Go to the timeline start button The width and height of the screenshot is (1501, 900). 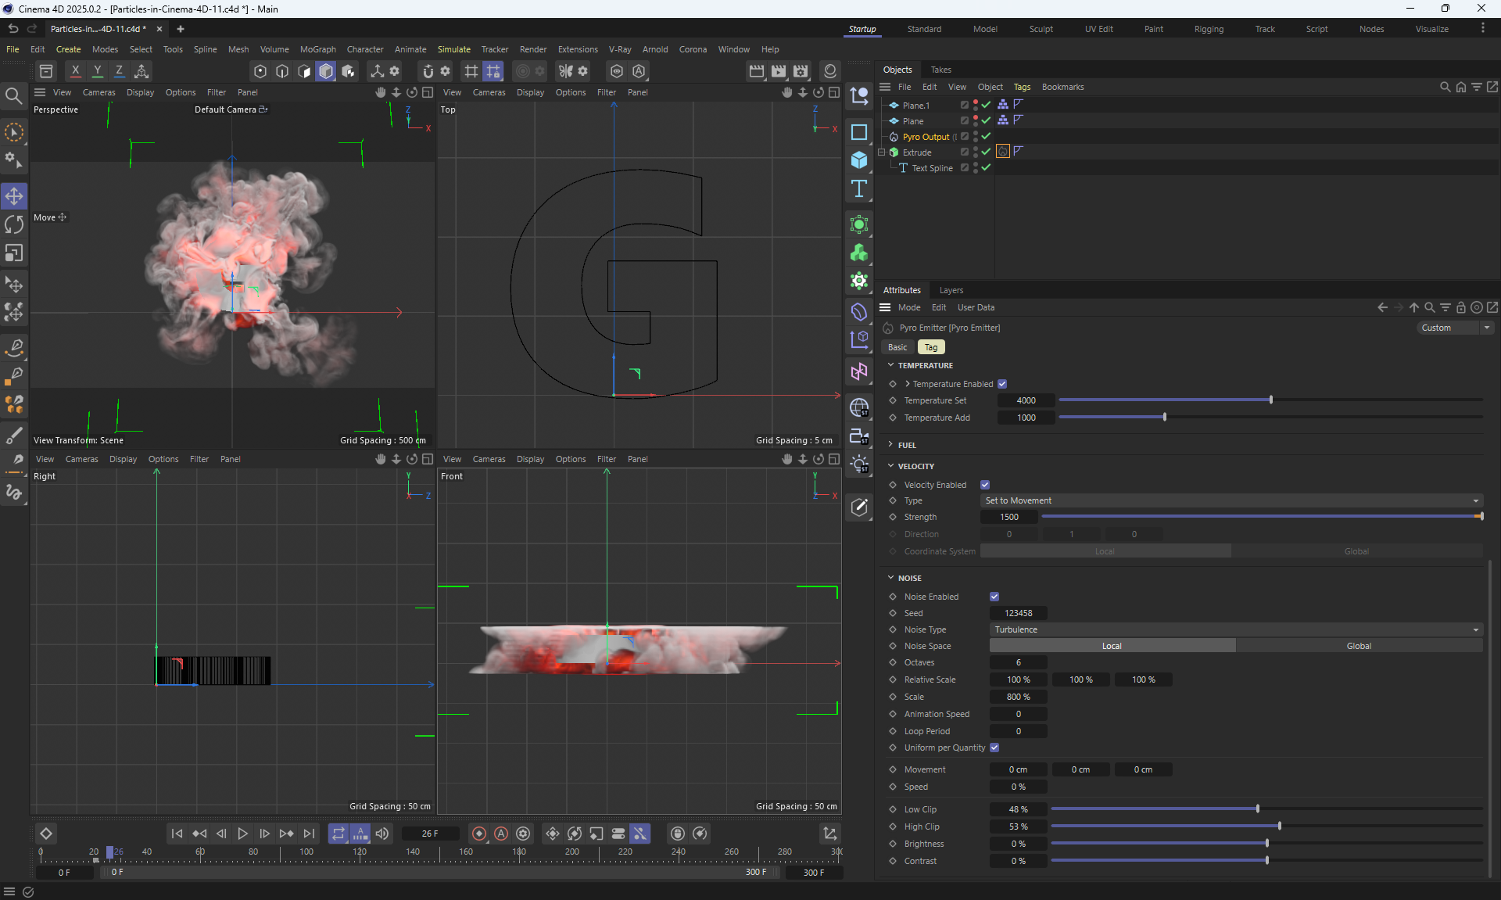tap(177, 834)
